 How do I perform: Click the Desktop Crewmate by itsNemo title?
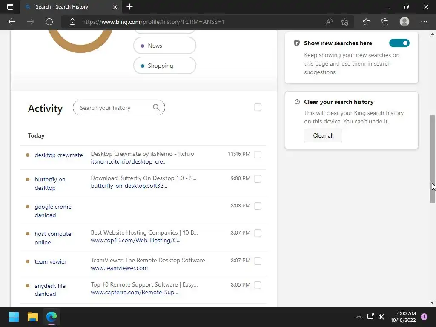click(142, 154)
